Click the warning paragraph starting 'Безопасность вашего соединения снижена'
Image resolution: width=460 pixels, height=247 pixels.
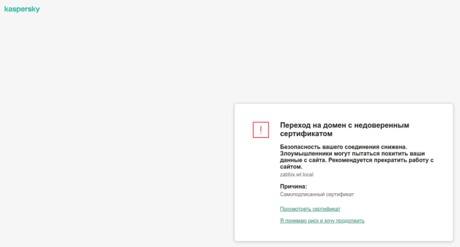357,156
